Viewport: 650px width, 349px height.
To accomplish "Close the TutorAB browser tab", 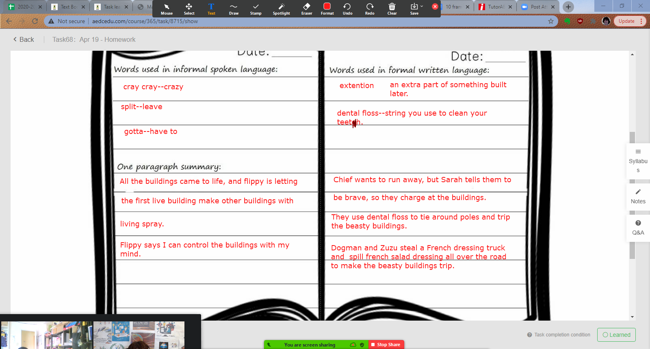I will click(x=510, y=7).
